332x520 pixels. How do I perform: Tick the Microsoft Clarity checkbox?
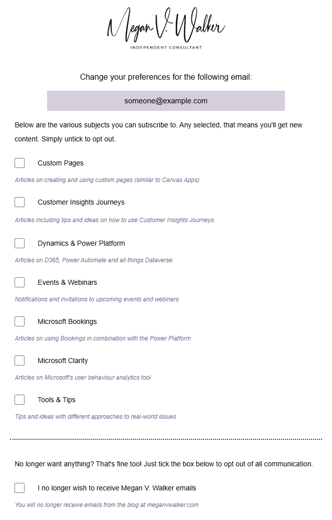tap(20, 361)
